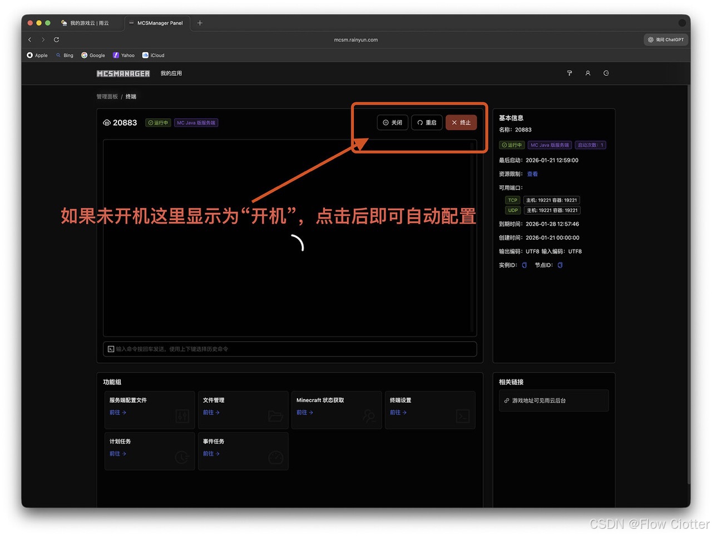Screen dimensions: 712x536
Task: Click the page scrollbar at right window edge
Action: 689,284
